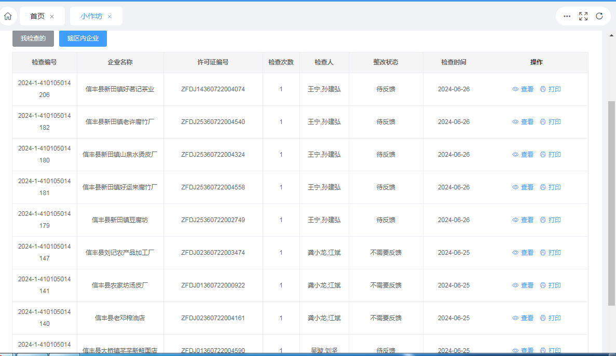Click the refresh icon at top right
Image resolution: width=616 pixels, height=356 pixels.
click(599, 16)
